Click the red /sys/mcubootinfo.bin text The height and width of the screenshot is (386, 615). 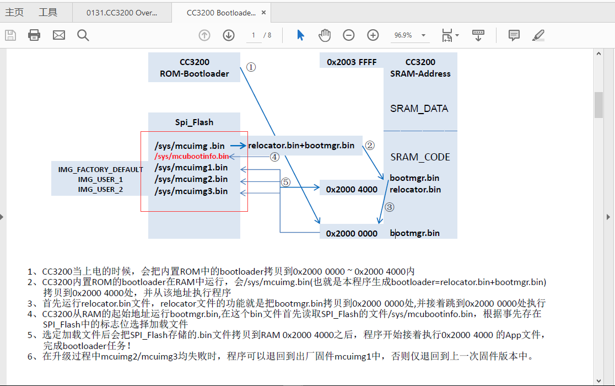pyautogui.click(x=191, y=156)
